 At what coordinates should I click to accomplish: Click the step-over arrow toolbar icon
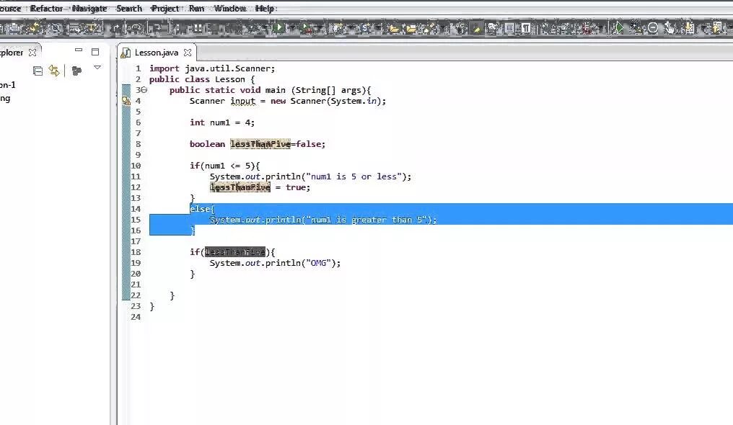click(x=136, y=29)
